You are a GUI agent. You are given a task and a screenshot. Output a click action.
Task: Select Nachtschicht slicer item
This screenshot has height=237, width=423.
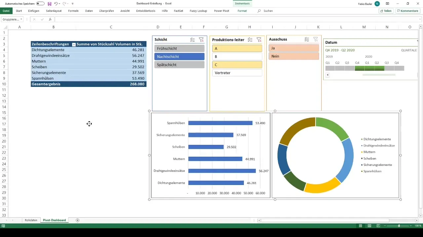pos(179,57)
